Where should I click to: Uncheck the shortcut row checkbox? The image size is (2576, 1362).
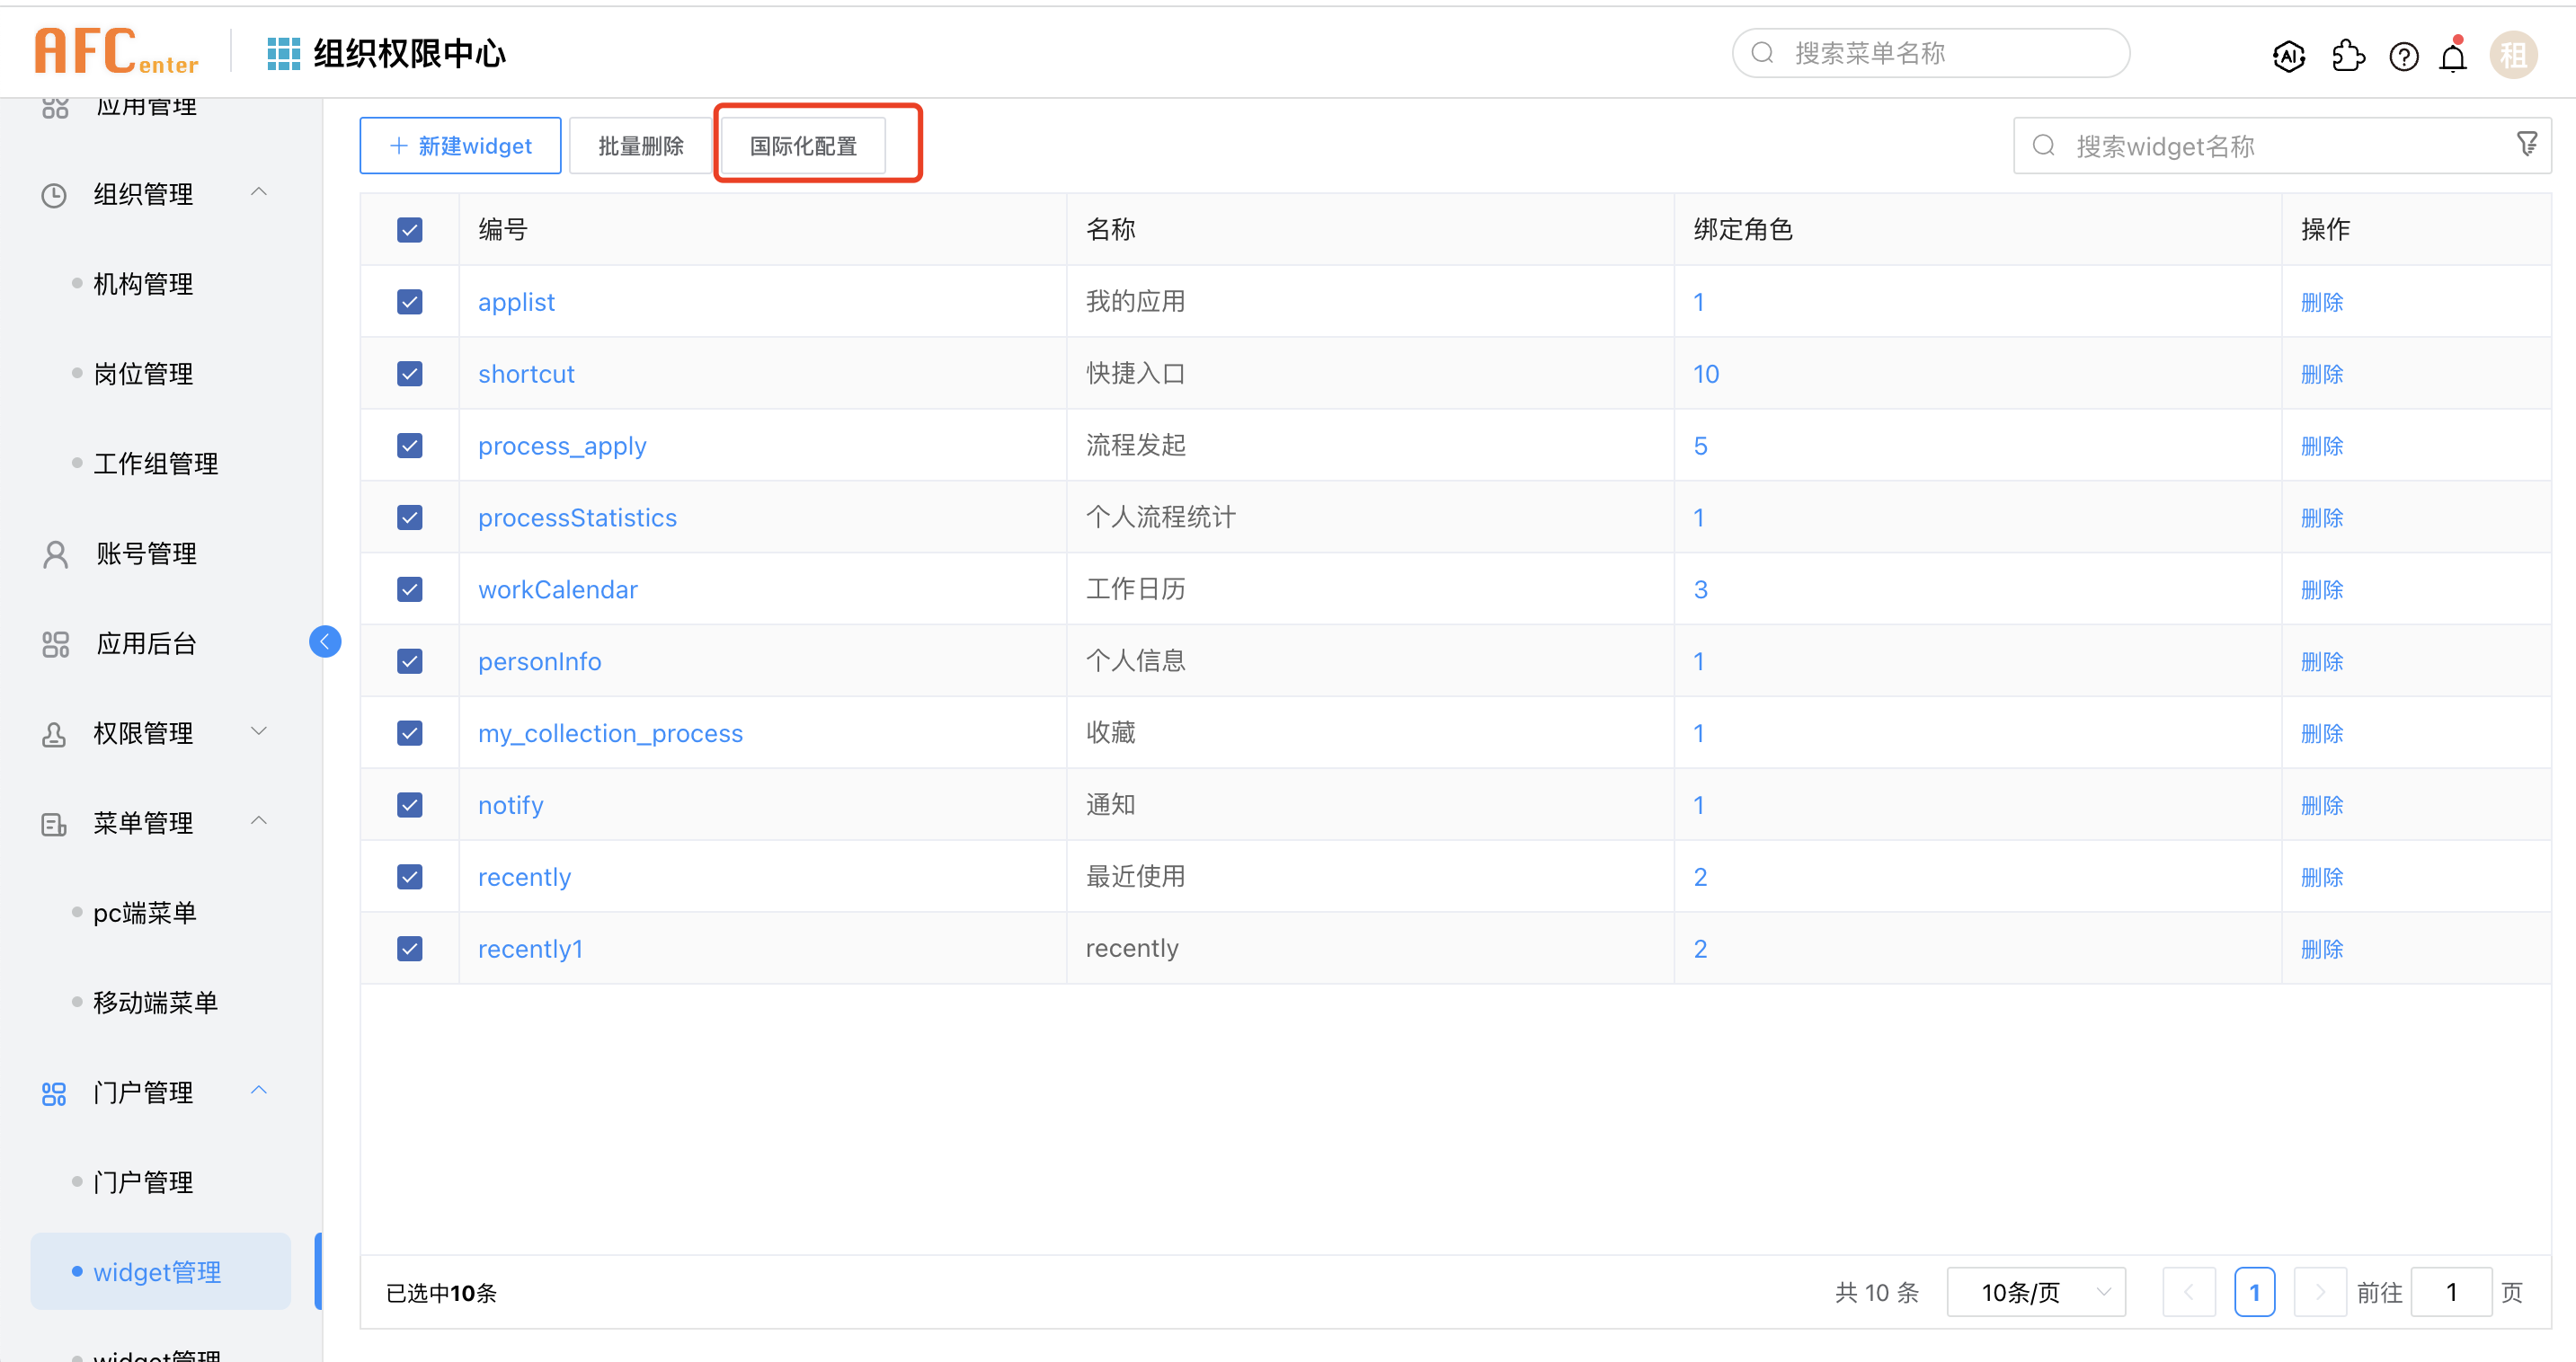[410, 374]
